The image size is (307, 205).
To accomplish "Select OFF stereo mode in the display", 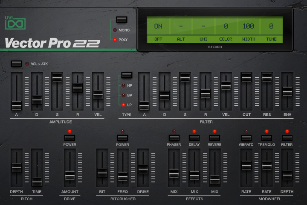I will click(158, 39).
